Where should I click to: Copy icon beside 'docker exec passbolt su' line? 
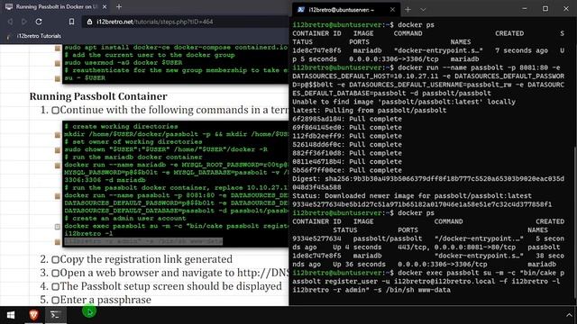[58, 227]
